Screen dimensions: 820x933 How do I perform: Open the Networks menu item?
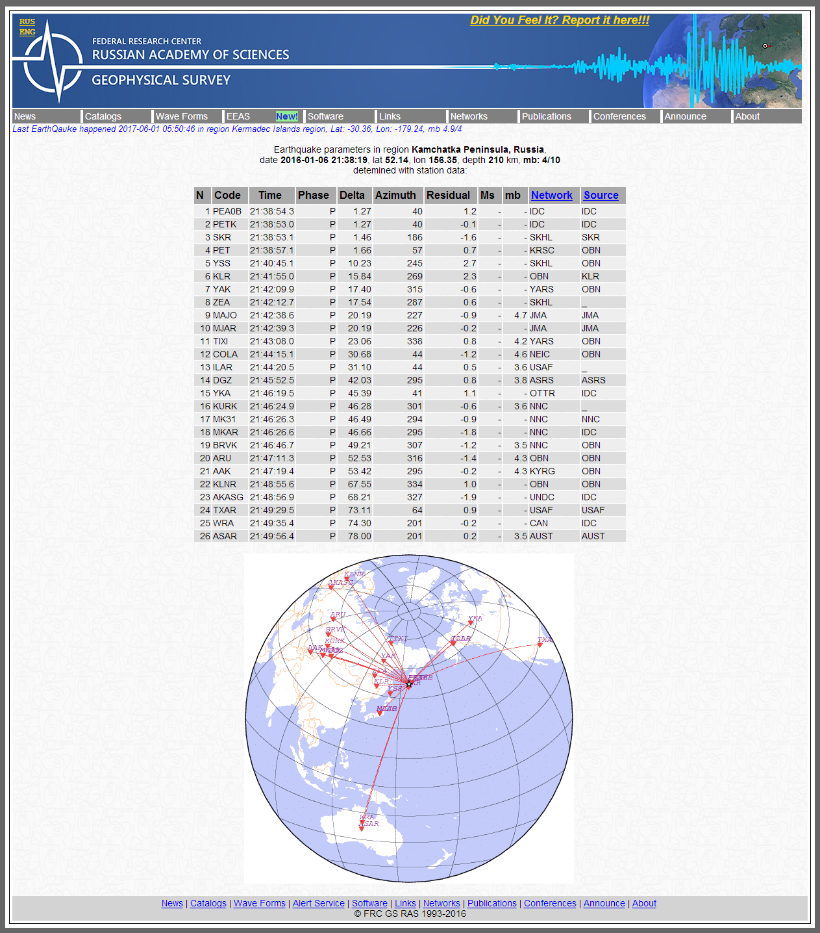point(469,116)
